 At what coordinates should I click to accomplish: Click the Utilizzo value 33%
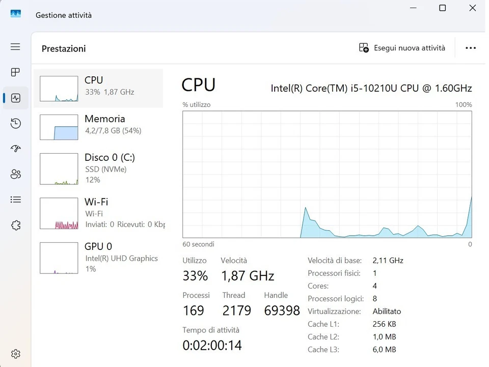pyautogui.click(x=195, y=276)
